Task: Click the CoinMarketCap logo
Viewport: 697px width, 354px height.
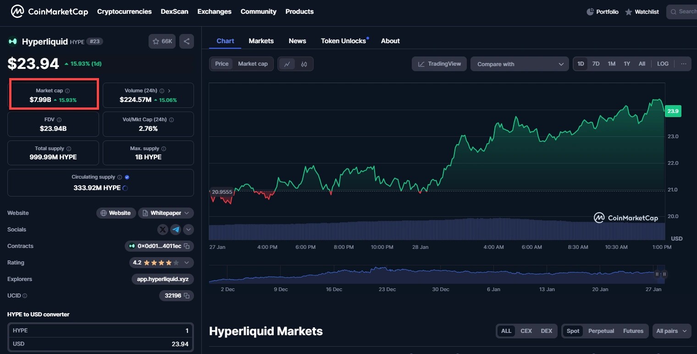Action: click(50, 11)
